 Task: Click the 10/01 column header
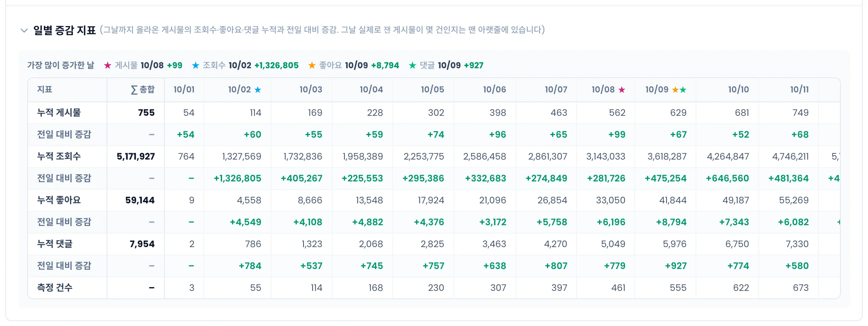pos(184,89)
